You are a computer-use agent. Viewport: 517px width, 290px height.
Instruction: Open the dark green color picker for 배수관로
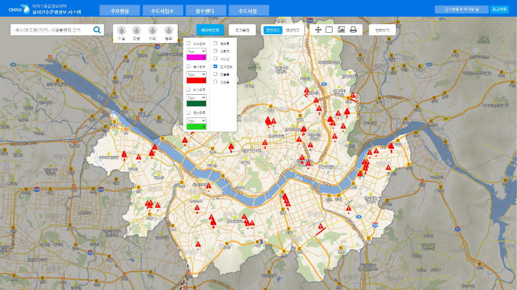click(x=196, y=103)
